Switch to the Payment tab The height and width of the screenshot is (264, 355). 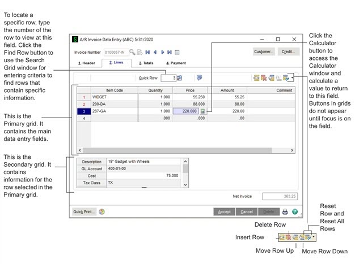click(176, 63)
